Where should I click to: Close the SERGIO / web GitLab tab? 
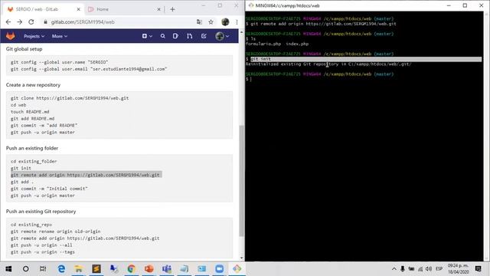coord(78,9)
